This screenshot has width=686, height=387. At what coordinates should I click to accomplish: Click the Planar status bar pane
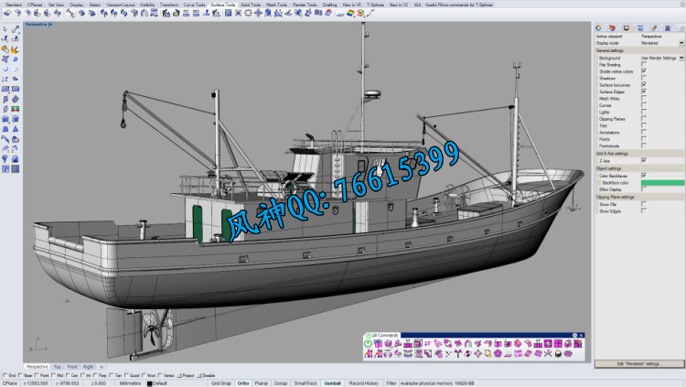[262, 383]
